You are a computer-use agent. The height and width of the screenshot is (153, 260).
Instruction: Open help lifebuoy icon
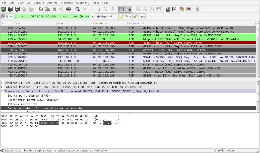198,9
